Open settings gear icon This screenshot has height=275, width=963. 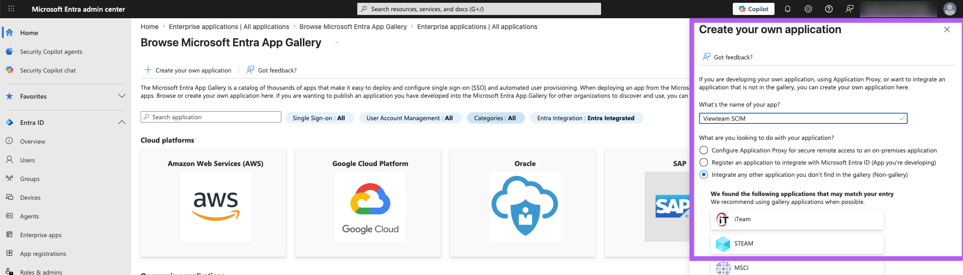point(808,9)
